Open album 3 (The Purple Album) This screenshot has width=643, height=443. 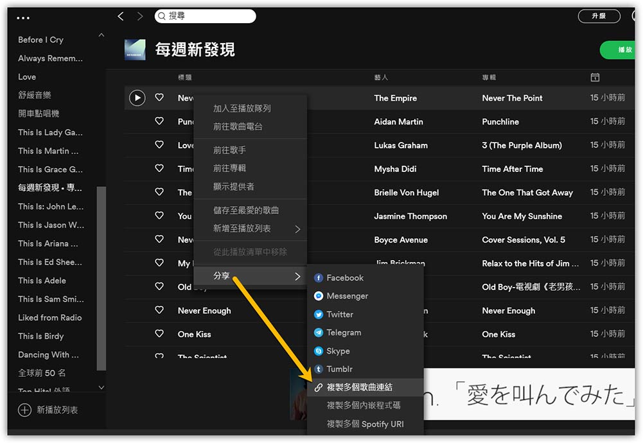coord(522,145)
